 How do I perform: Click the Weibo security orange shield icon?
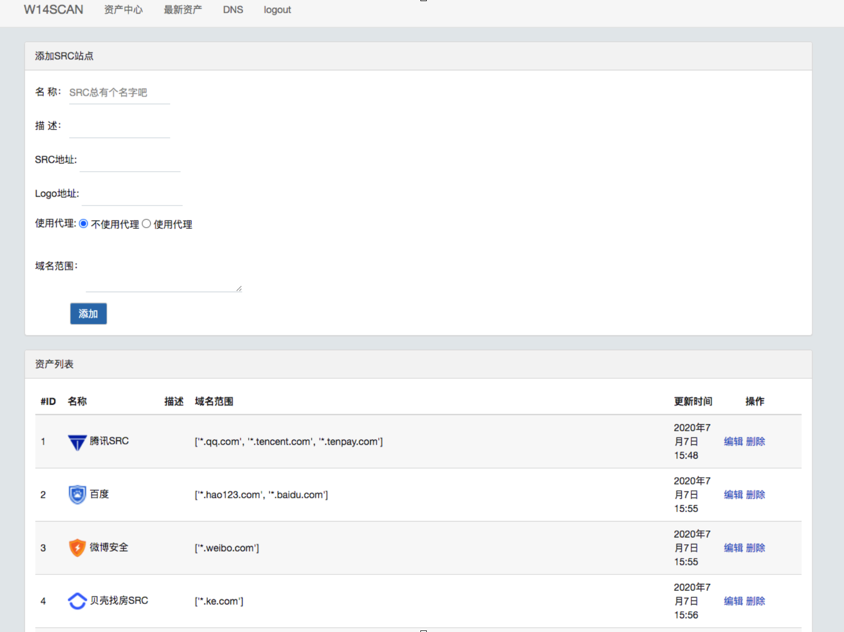pos(77,548)
